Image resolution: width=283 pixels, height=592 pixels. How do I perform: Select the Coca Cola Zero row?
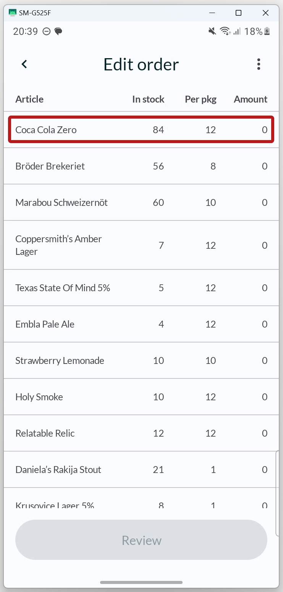pyautogui.click(x=141, y=130)
